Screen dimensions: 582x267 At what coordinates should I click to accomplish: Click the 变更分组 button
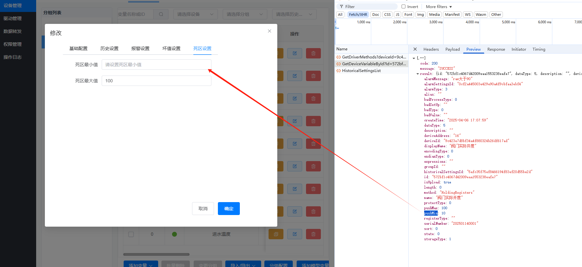[x=208, y=264]
